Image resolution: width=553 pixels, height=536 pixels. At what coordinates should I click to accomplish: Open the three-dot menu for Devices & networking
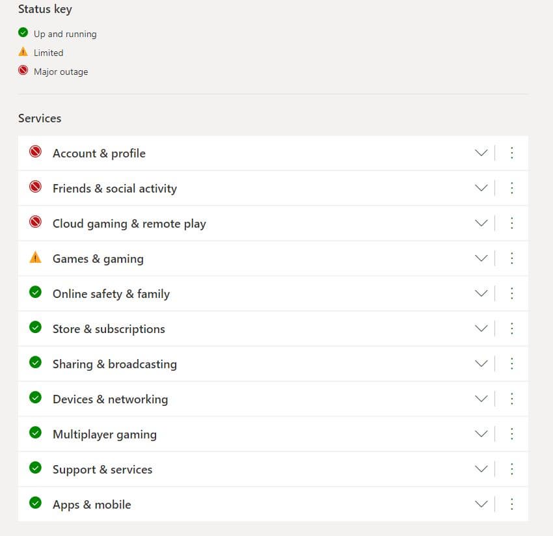point(511,399)
